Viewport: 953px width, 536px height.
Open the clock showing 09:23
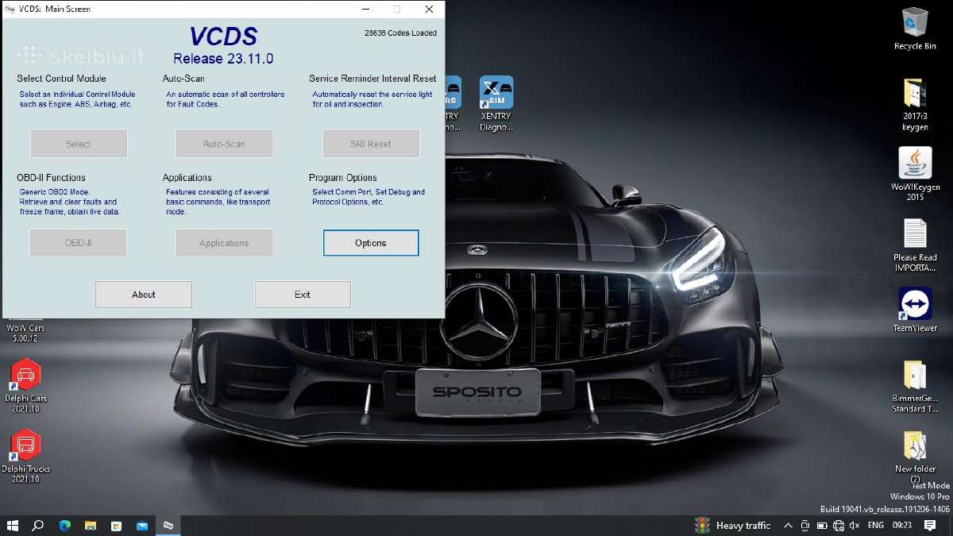point(903,526)
